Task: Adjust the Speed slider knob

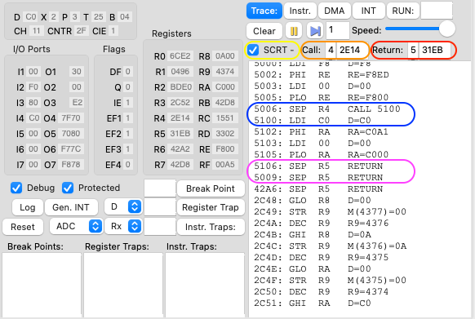Action: coord(447,29)
